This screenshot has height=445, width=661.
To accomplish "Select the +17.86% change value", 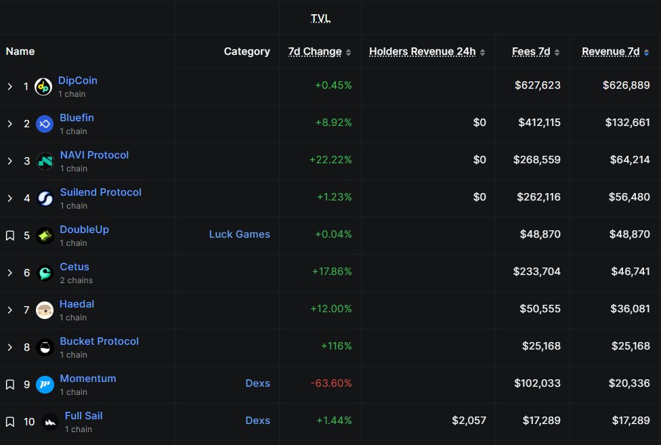I will coord(332,272).
